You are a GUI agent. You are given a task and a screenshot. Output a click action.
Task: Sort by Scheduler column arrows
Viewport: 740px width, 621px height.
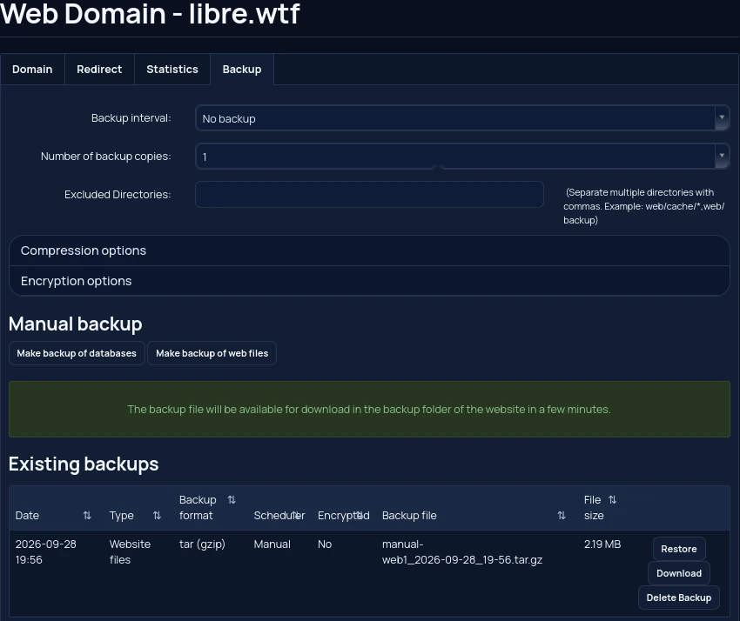coord(296,516)
